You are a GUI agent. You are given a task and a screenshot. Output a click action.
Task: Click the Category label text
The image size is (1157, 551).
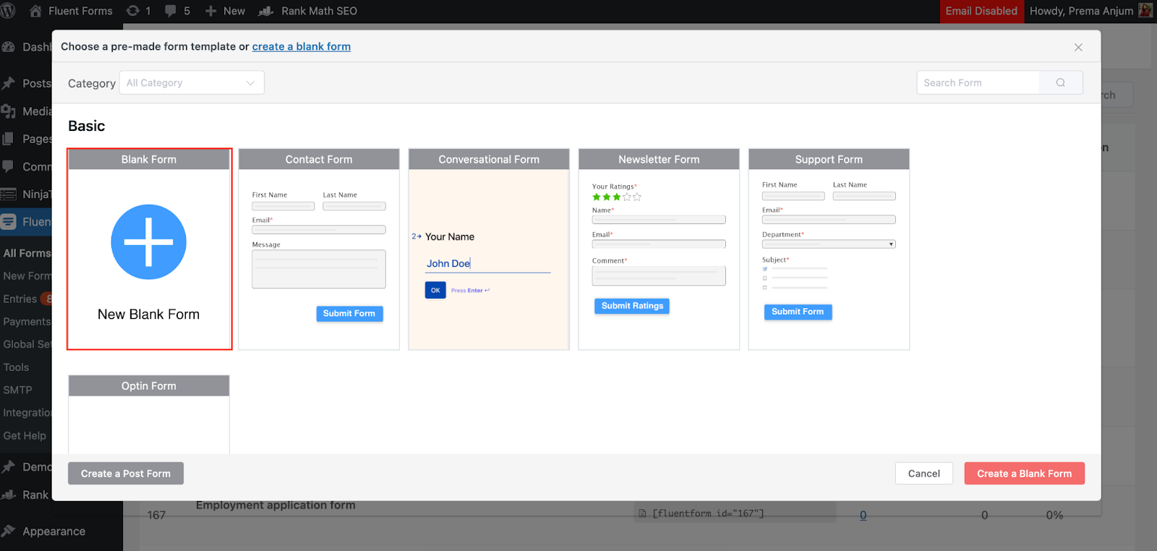[x=92, y=83]
